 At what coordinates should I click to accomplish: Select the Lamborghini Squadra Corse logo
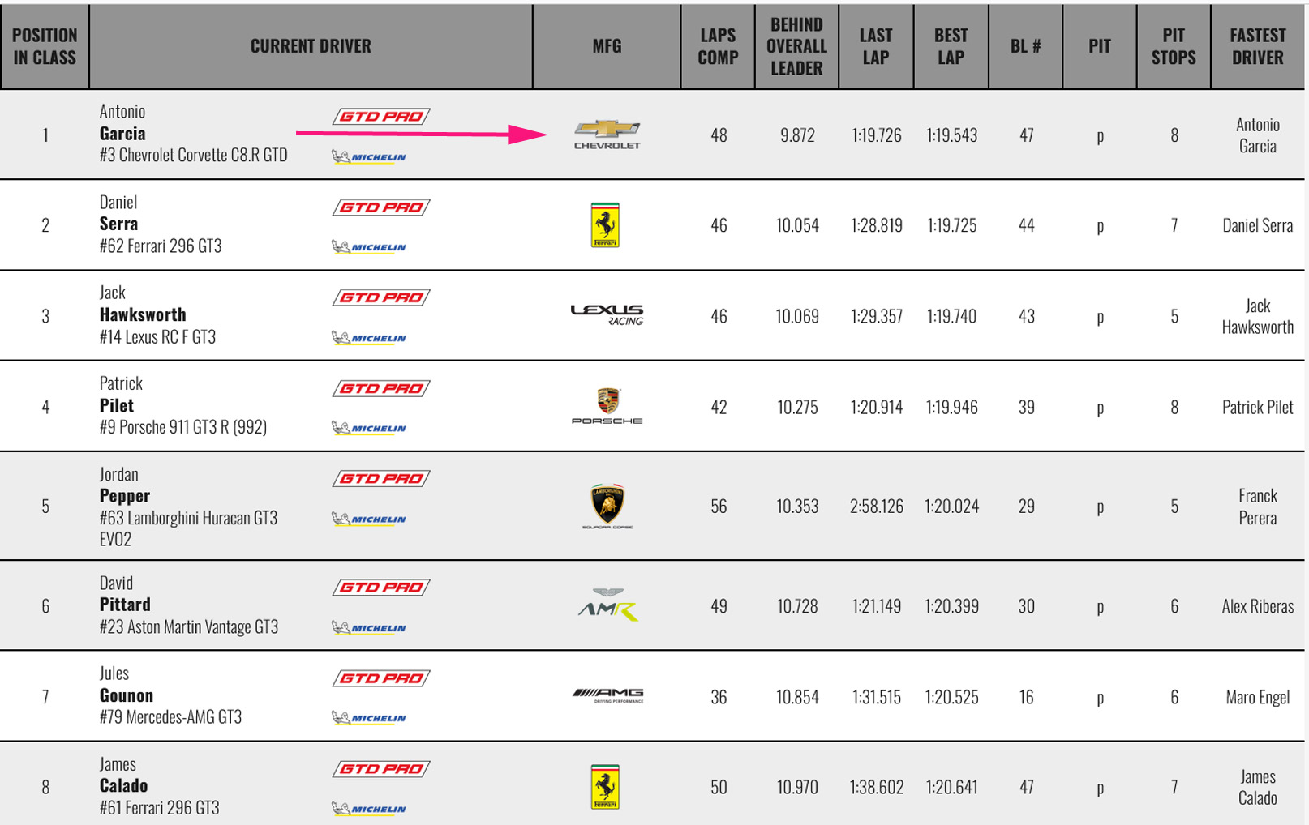(607, 506)
